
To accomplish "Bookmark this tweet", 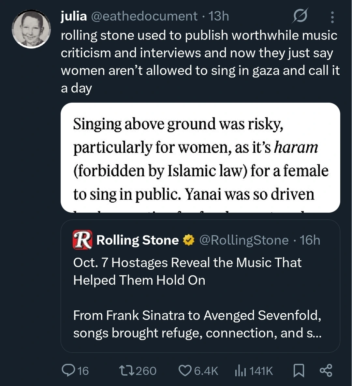I will [299, 370].
